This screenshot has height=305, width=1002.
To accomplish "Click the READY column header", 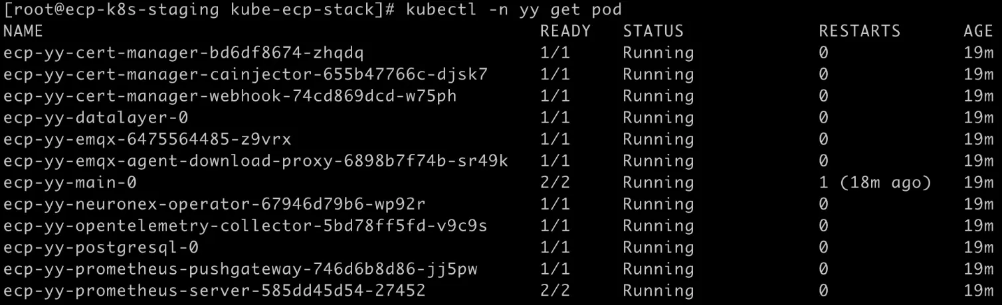I will pyautogui.click(x=565, y=31).
